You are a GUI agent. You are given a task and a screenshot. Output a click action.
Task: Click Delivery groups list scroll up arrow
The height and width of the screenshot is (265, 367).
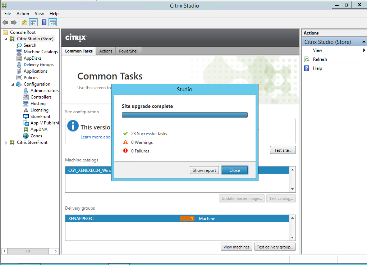coord(292,218)
